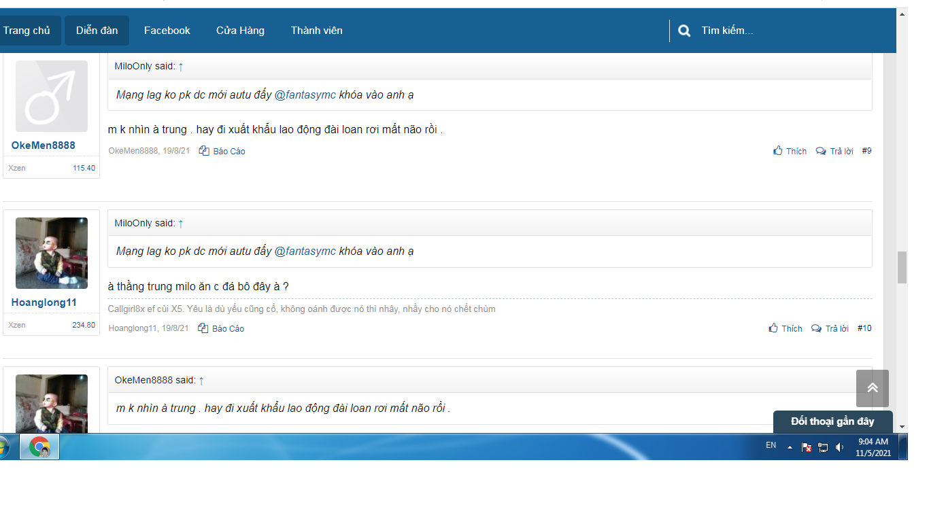Click Hoanglong11's avatar thumbnail in post #10
This screenshot has height=522, width=929.
pos(52,254)
